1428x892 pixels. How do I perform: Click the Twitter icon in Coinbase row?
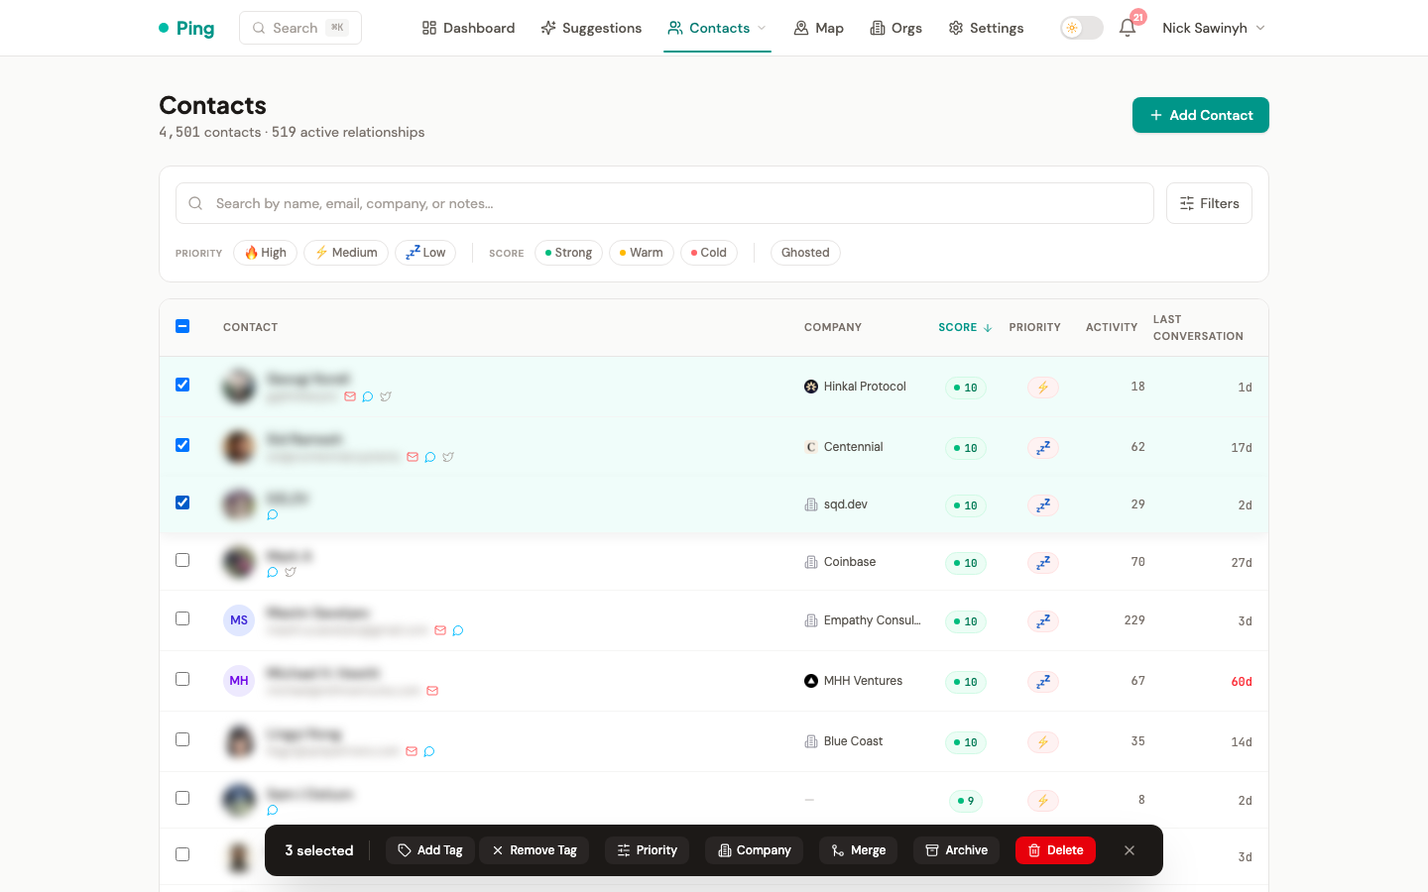point(291,572)
